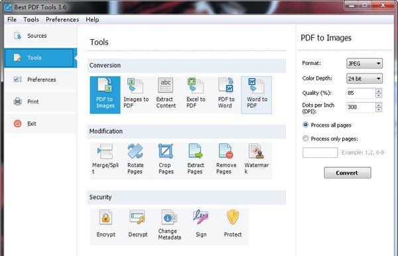Minimize the Best PDF Tools window
The height and width of the screenshot is (256, 398).
(x=352, y=5)
